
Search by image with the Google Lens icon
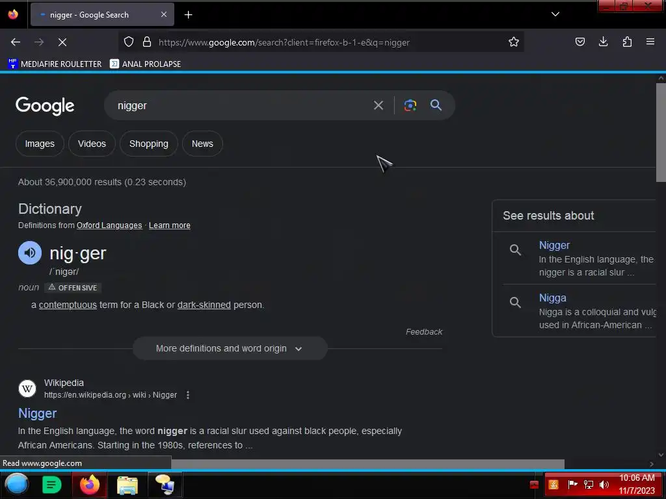[410, 105]
